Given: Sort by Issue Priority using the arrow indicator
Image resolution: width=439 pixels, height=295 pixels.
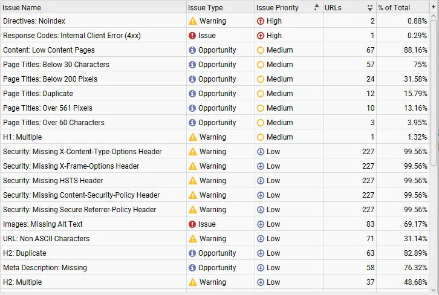Looking at the screenshot, I should click(315, 7).
